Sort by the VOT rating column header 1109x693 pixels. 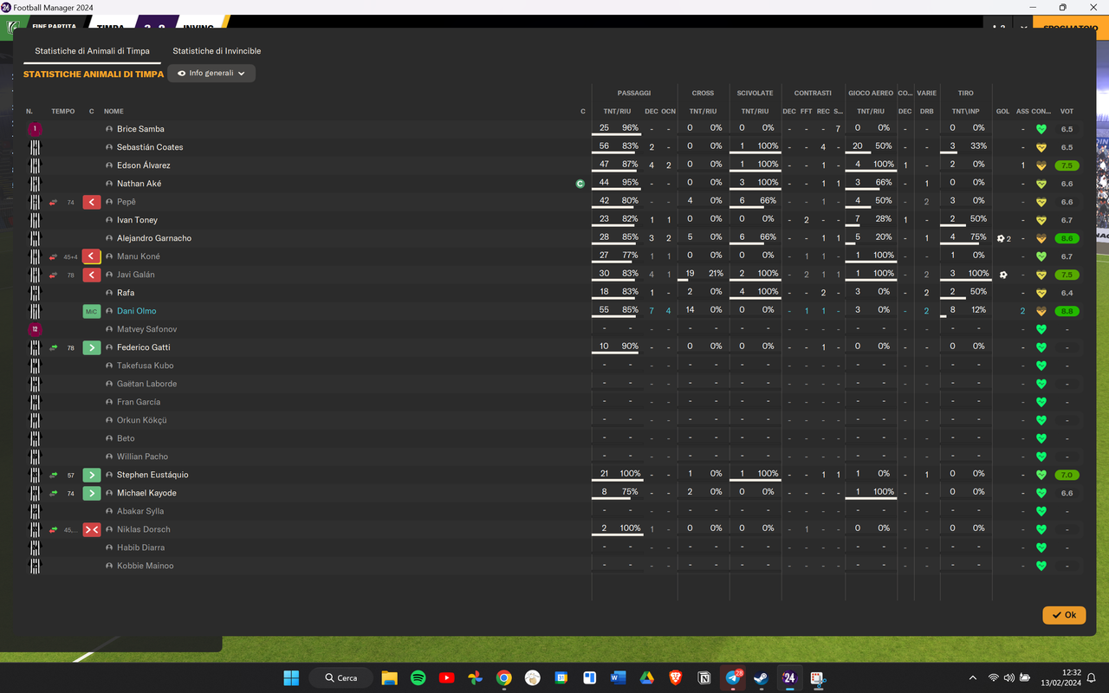1067,112
